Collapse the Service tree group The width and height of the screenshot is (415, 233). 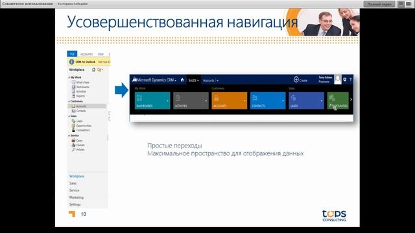pos(69,135)
